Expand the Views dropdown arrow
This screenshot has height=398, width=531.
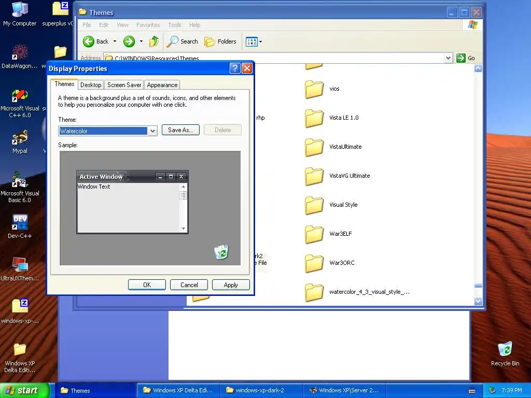[x=260, y=41]
